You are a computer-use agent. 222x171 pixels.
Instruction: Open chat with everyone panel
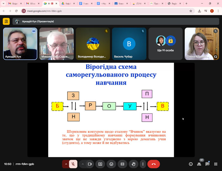207,164
